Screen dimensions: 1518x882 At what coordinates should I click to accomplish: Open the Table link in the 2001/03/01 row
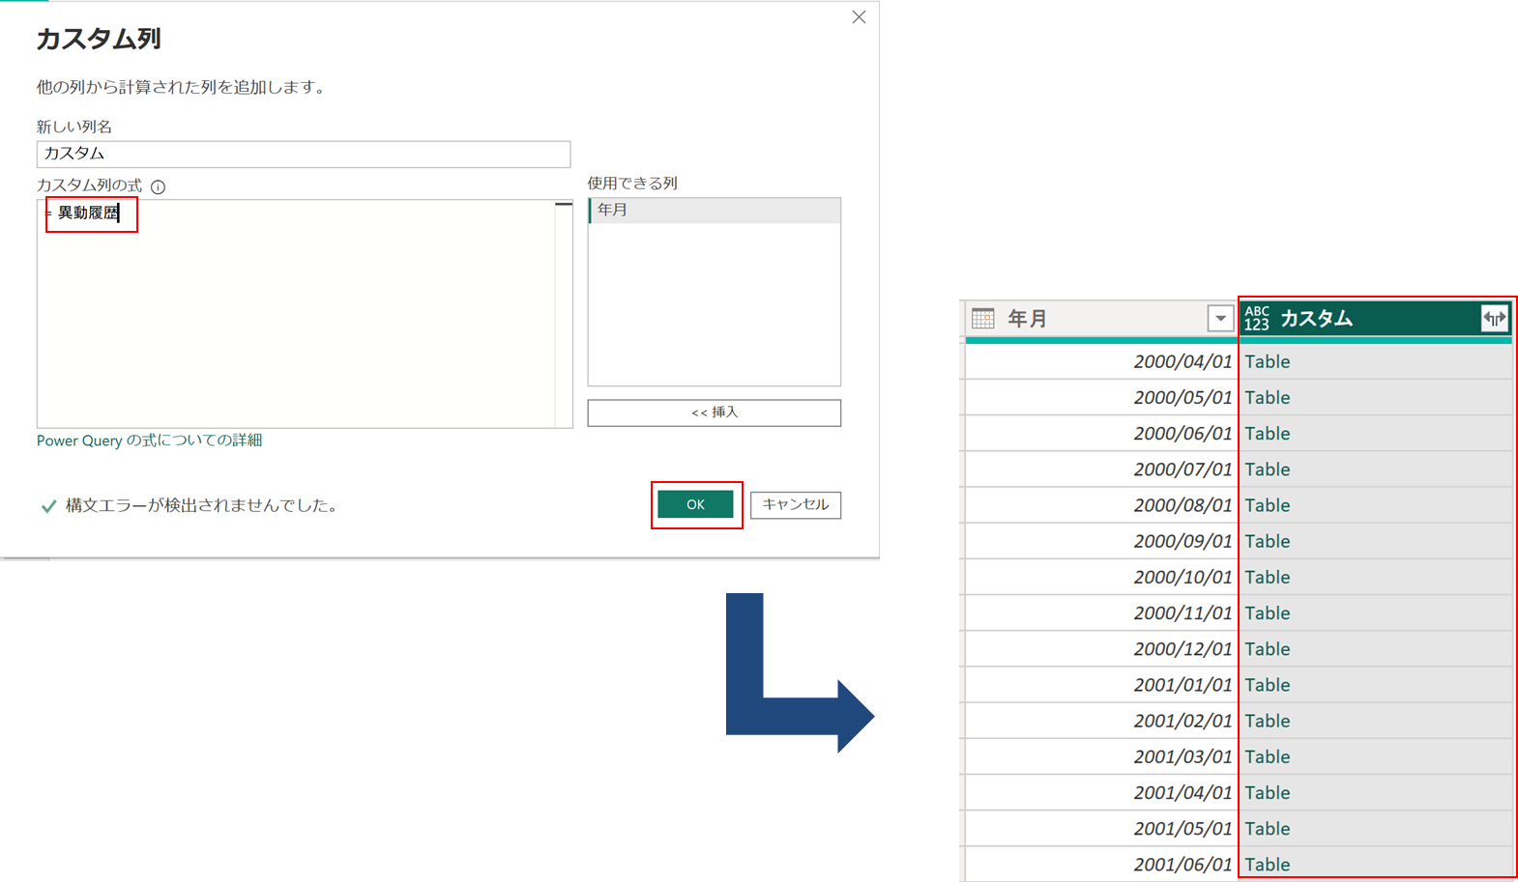click(1267, 756)
